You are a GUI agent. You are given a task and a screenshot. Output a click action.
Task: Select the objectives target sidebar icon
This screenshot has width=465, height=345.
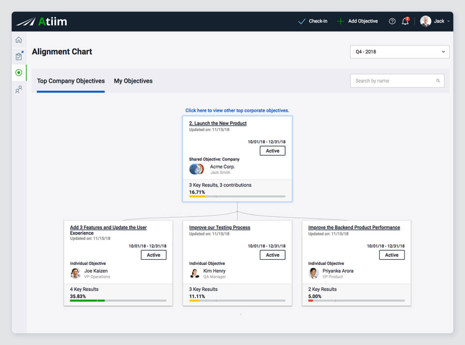click(x=19, y=73)
